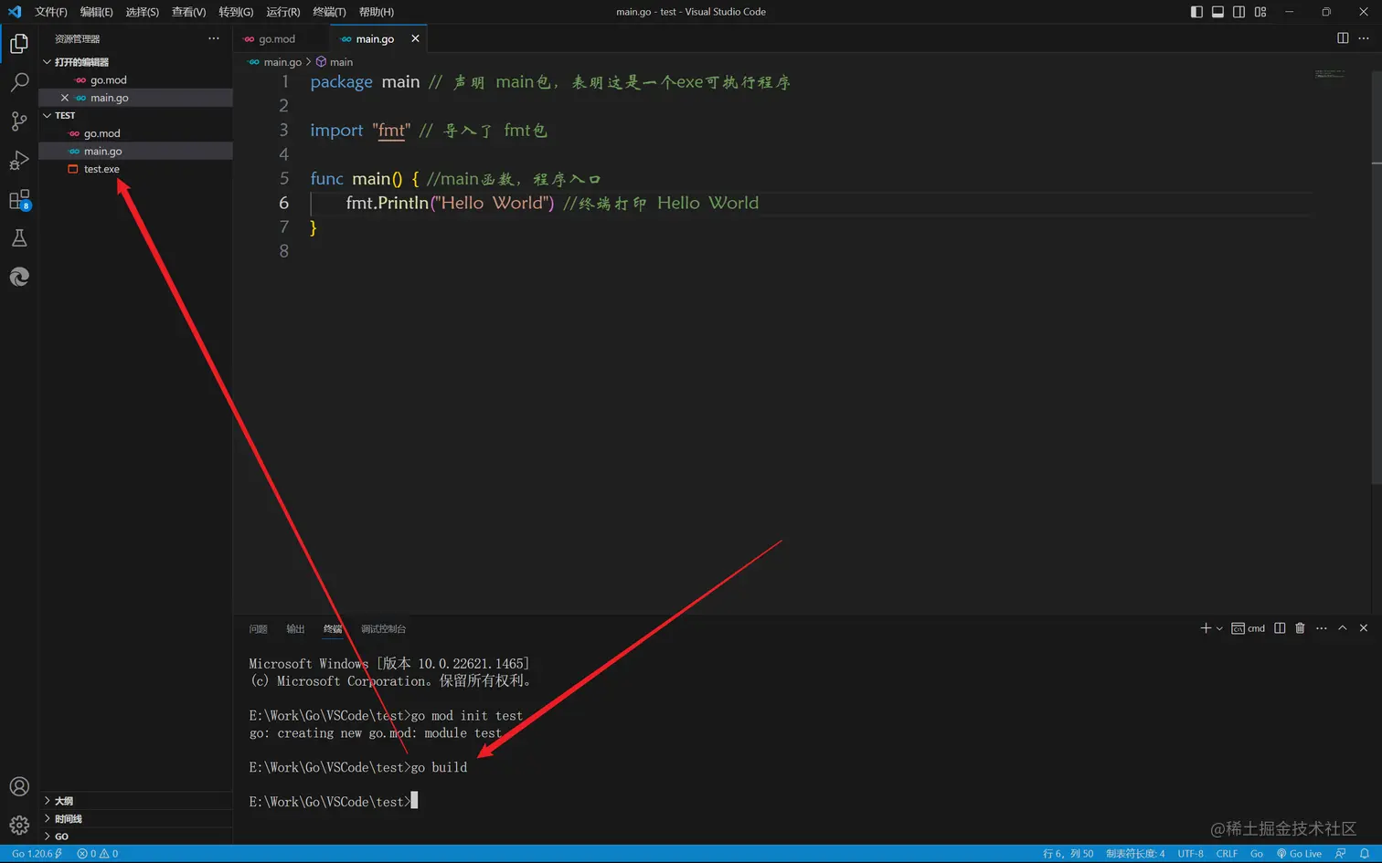Expand the 大纲 section
The width and height of the screenshot is (1382, 863).
(x=135, y=801)
